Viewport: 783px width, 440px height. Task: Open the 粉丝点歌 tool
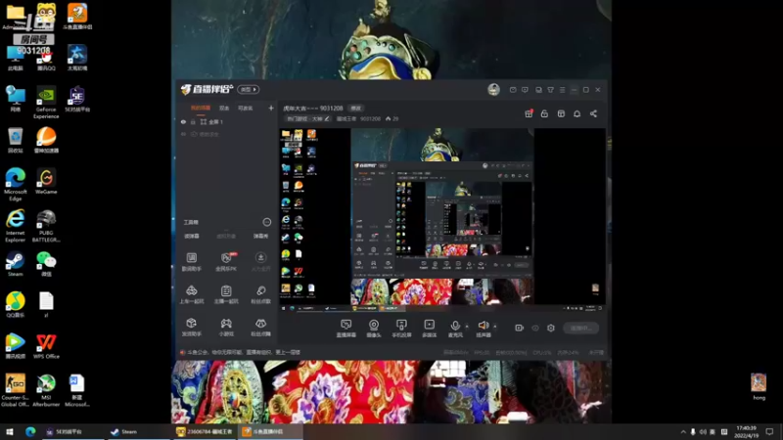260,294
